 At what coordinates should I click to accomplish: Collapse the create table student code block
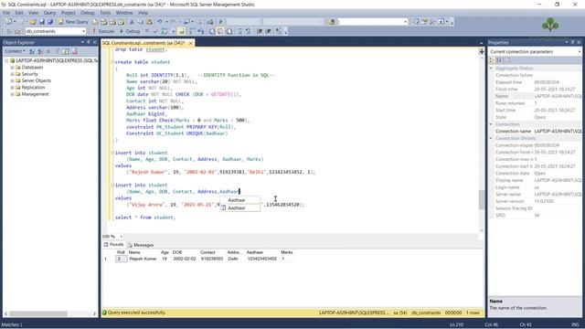click(x=112, y=62)
